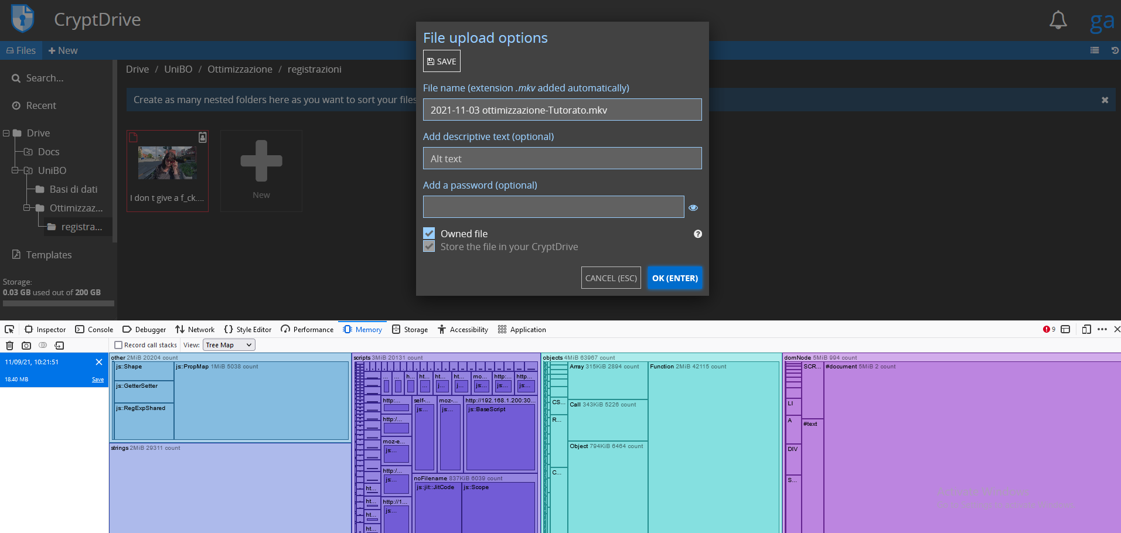This screenshot has height=533, width=1121.
Task: Collapse the Drive node in the sidebar
Action: pyautogui.click(x=7, y=133)
